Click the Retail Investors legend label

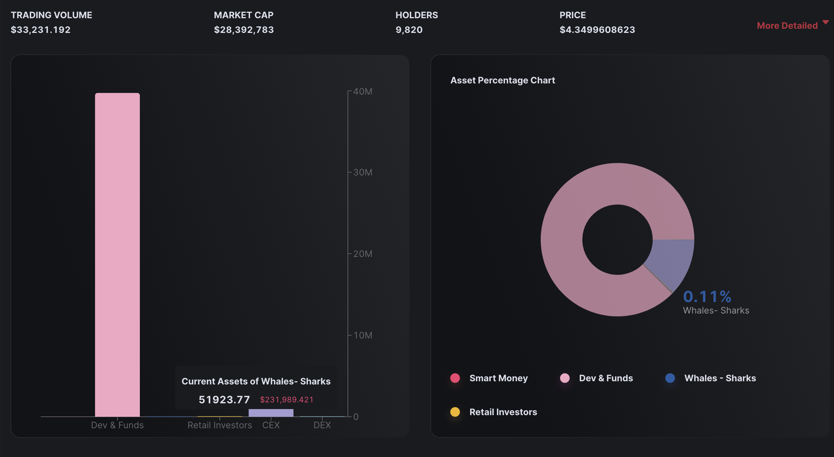pyautogui.click(x=503, y=412)
